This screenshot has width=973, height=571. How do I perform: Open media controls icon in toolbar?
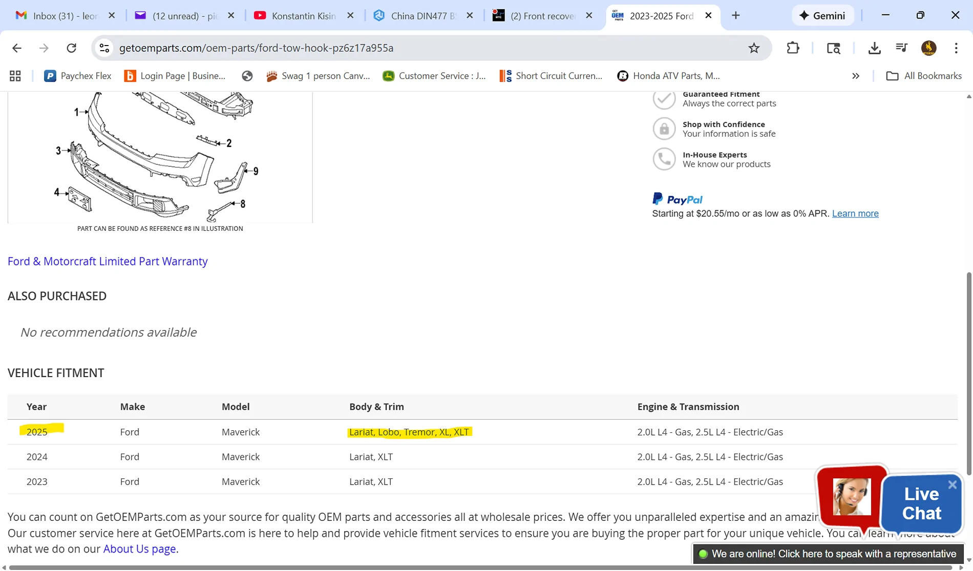[x=902, y=48]
